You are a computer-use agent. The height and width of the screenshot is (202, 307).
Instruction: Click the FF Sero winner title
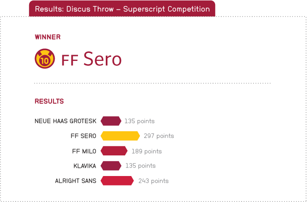pos(91,59)
